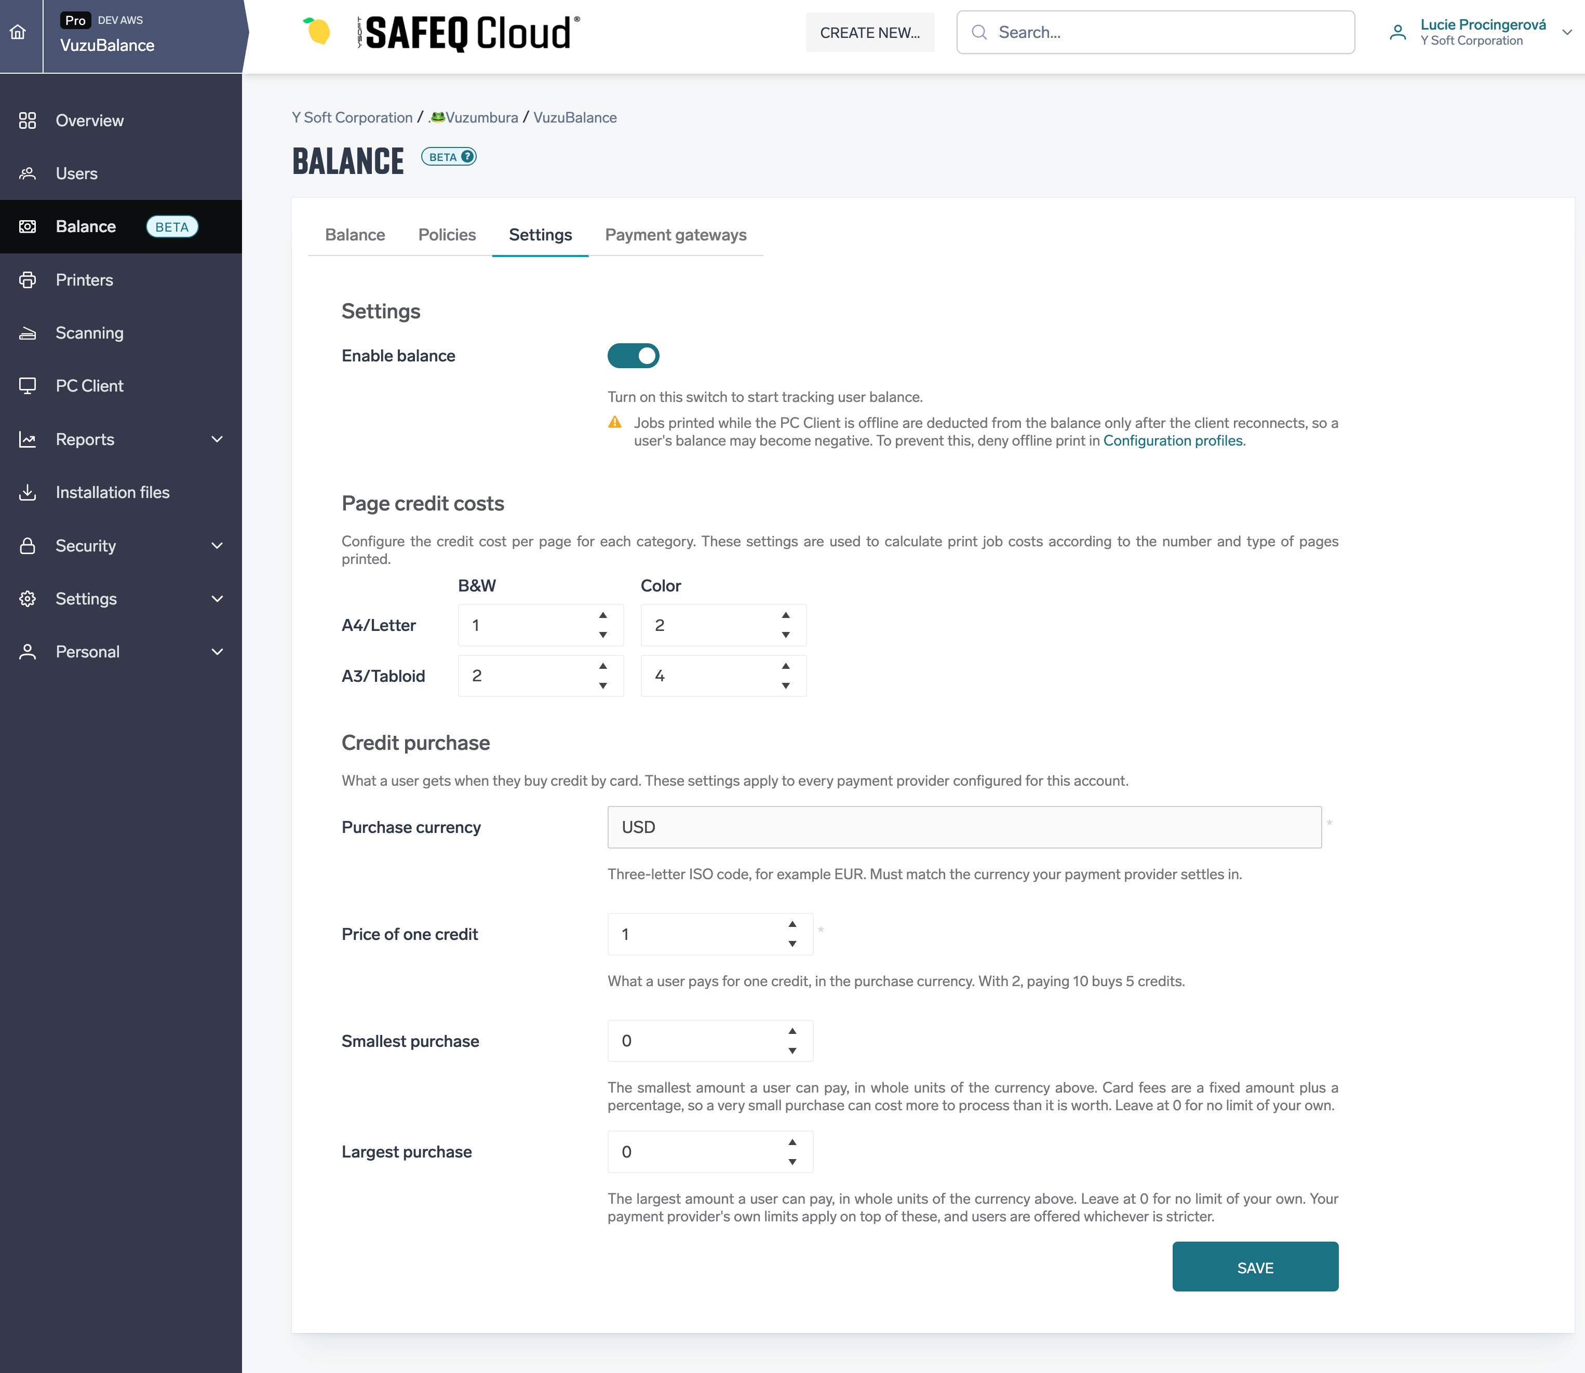Increase A3/Tabloid B&W credit cost
Screen dimensions: 1585x1373
(x=603, y=666)
